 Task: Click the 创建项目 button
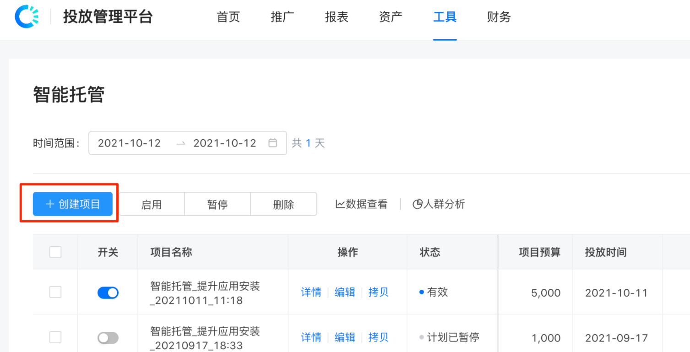coord(72,204)
